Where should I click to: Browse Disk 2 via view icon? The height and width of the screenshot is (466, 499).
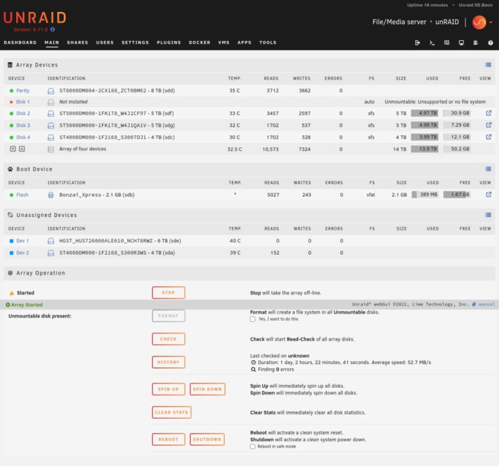coord(488,113)
